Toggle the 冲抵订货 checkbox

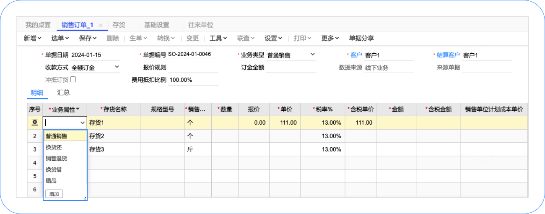[73, 79]
